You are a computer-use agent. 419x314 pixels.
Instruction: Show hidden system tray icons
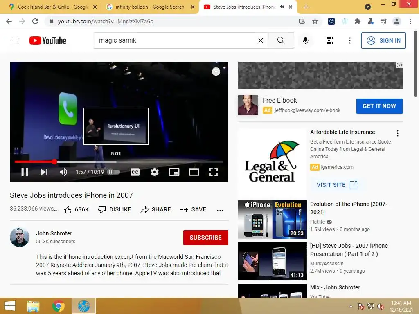click(x=351, y=306)
